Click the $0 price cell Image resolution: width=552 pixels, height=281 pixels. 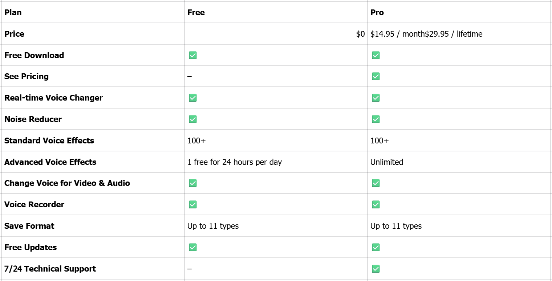tap(360, 34)
